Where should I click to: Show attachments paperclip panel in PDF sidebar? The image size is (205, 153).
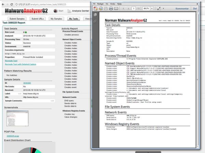click(x=95, y=21)
